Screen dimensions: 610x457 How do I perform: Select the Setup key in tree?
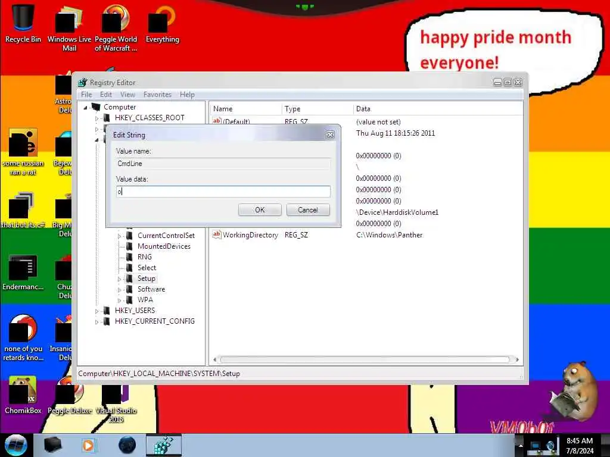coord(147,278)
